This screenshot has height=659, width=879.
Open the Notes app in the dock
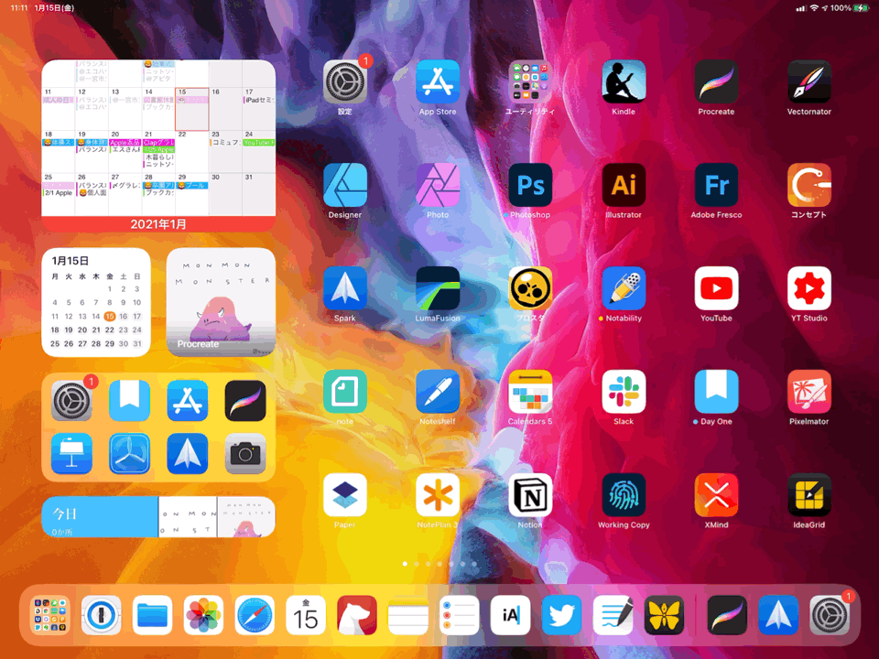[x=408, y=615]
